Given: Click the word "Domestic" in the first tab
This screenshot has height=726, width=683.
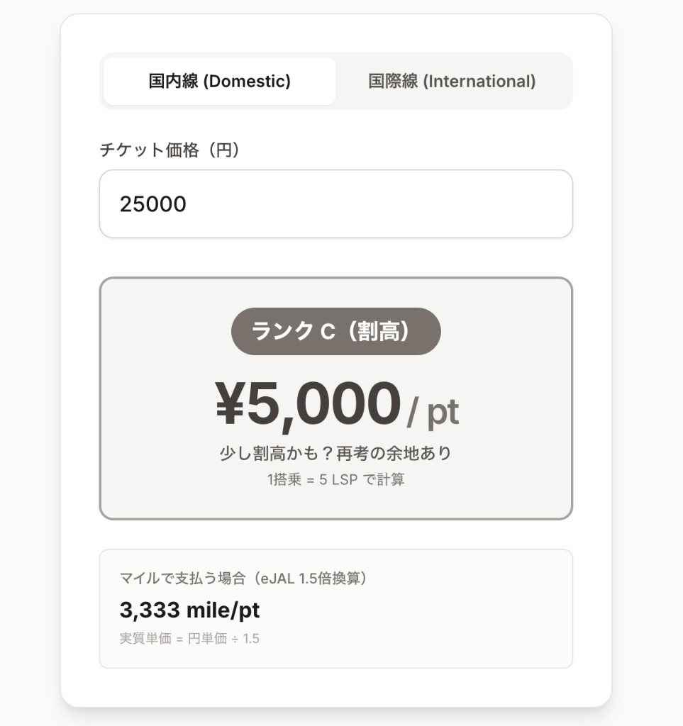Looking at the screenshot, I should click(247, 82).
